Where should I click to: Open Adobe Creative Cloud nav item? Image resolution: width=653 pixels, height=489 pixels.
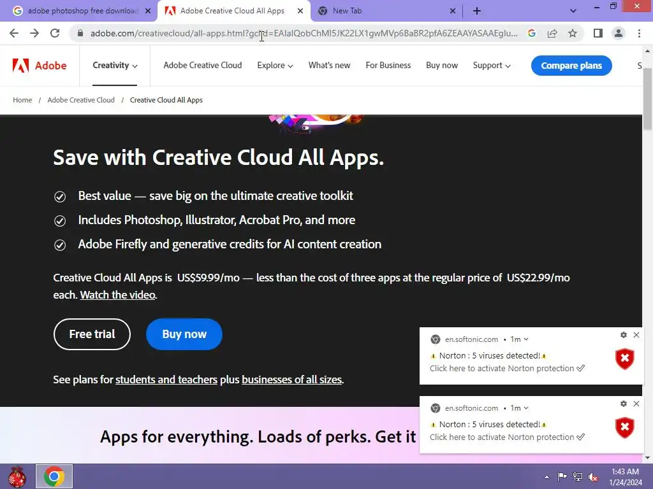[202, 66]
